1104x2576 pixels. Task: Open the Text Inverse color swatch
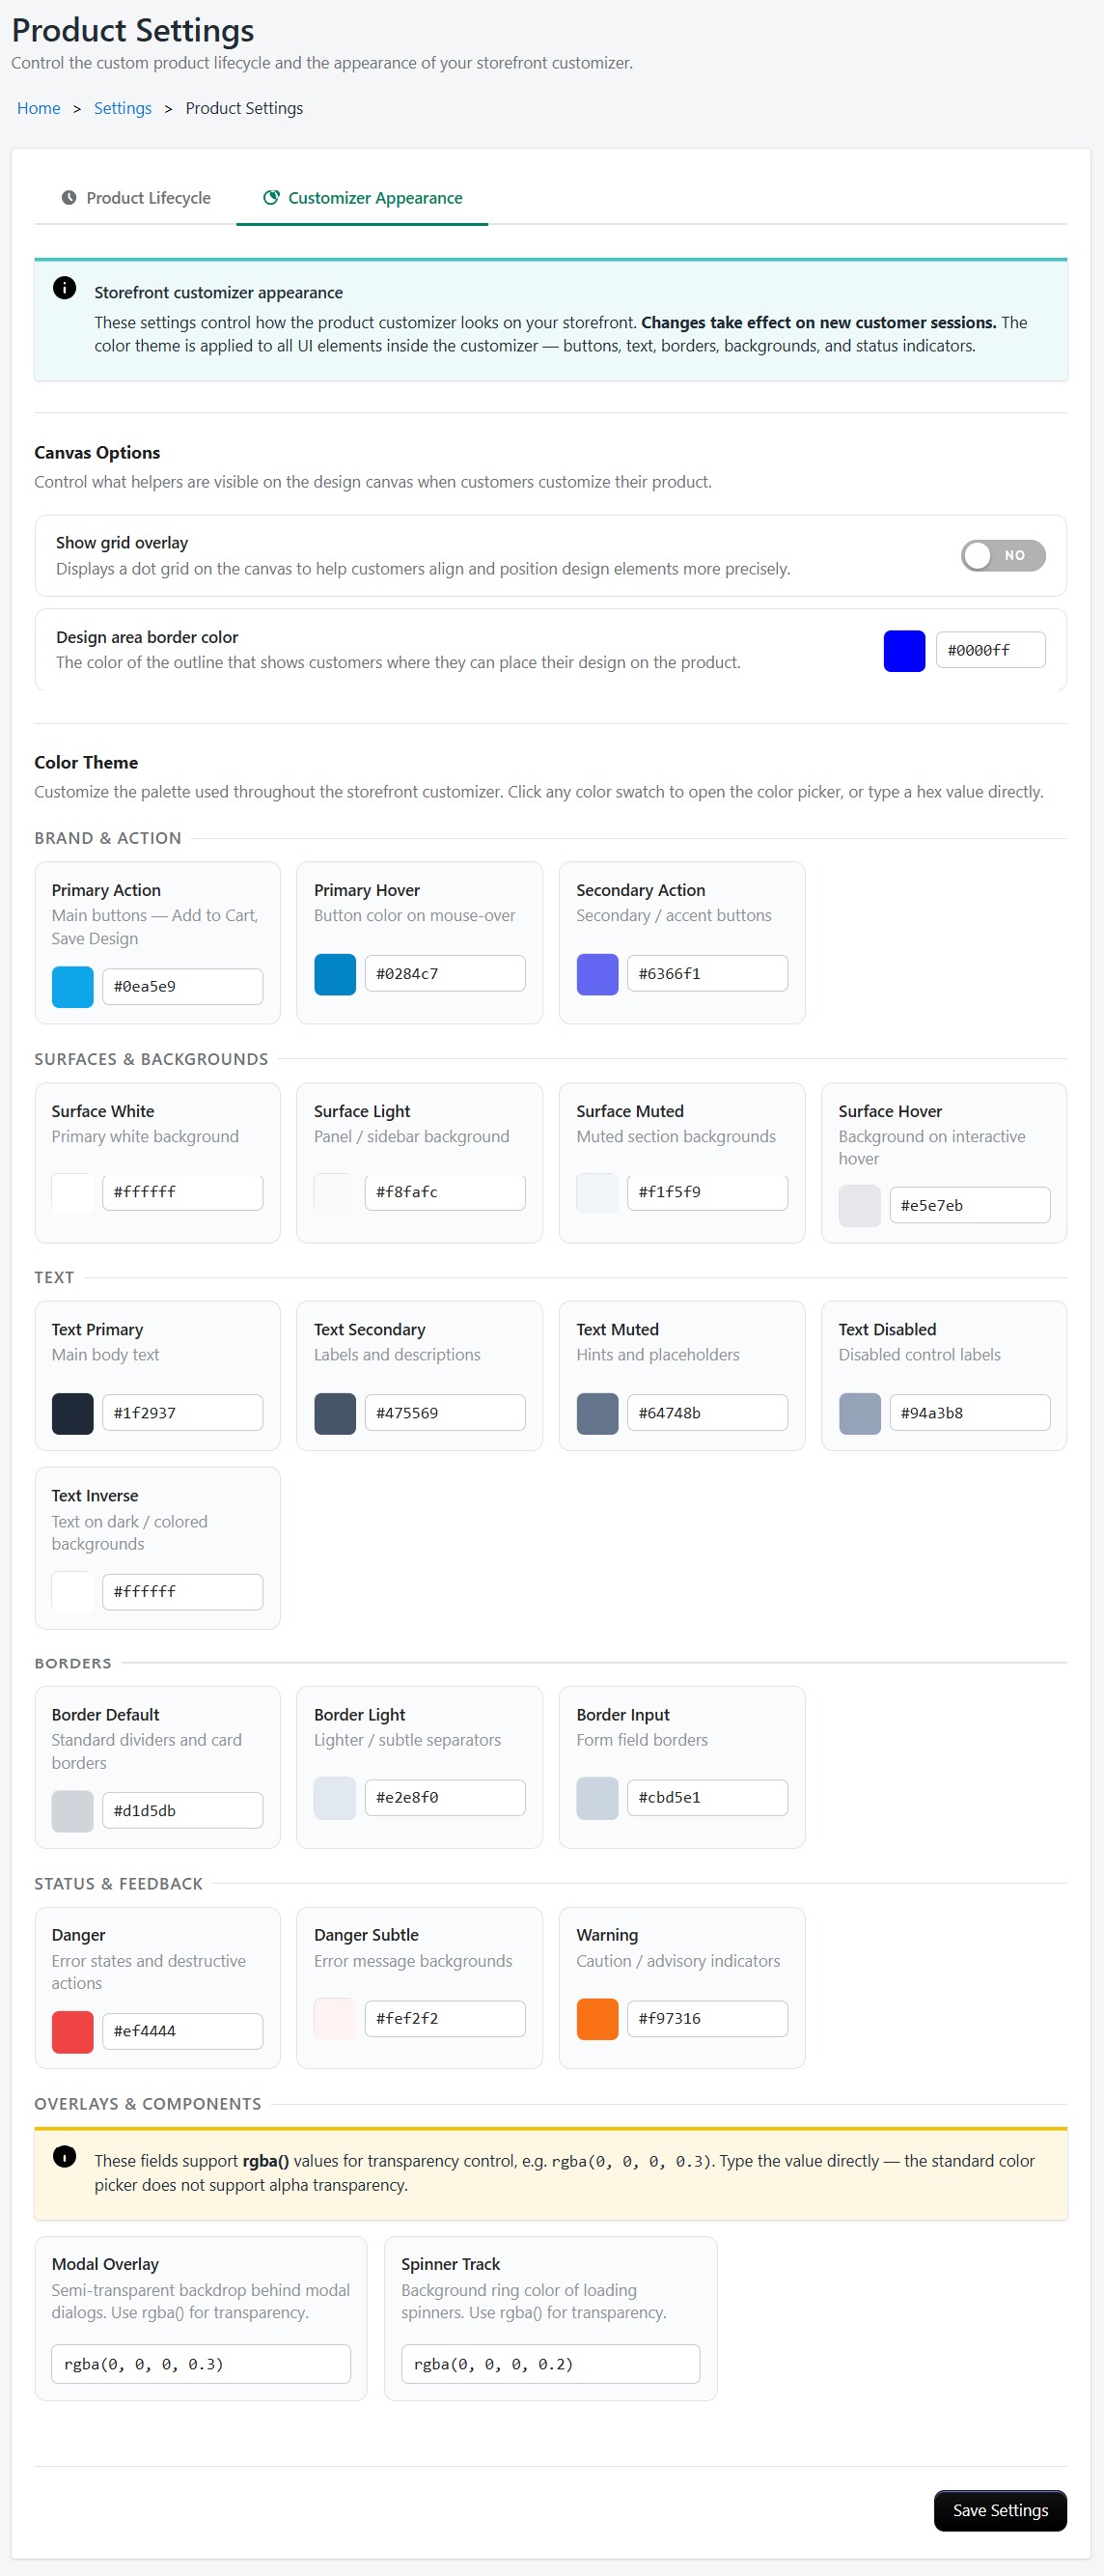73,1592
